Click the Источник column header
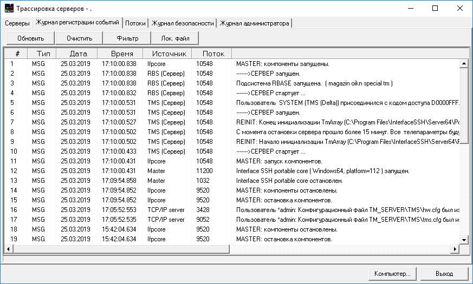 pyautogui.click(x=169, y=54)
